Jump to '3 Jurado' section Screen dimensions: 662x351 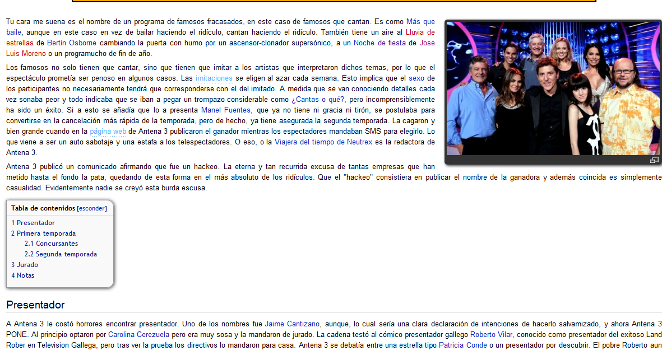coord(25,265)
